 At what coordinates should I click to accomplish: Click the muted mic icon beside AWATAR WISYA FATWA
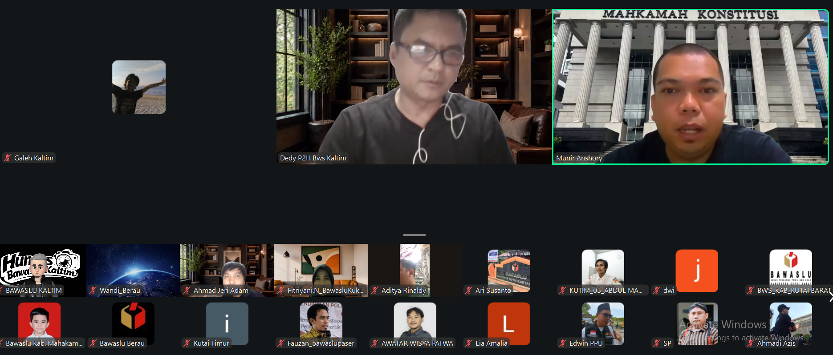[x=375, y=343]
